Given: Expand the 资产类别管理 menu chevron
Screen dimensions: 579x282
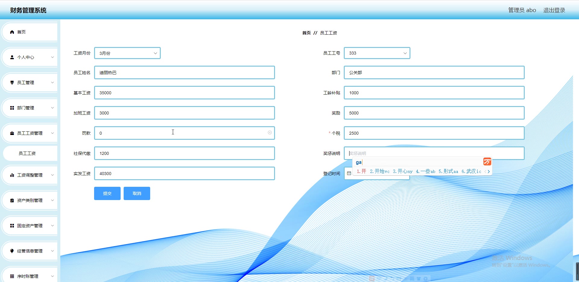Looking at the screenshot, I should pyautogui.click(x=52, y=200).
